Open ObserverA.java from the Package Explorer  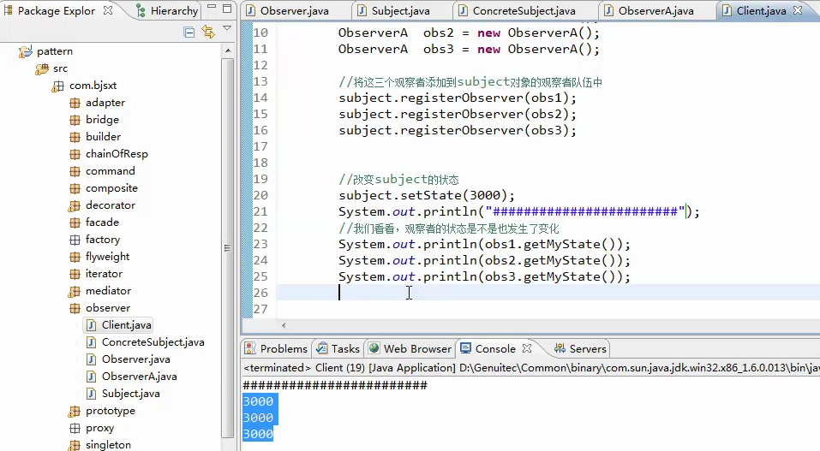tap(139, 377)
